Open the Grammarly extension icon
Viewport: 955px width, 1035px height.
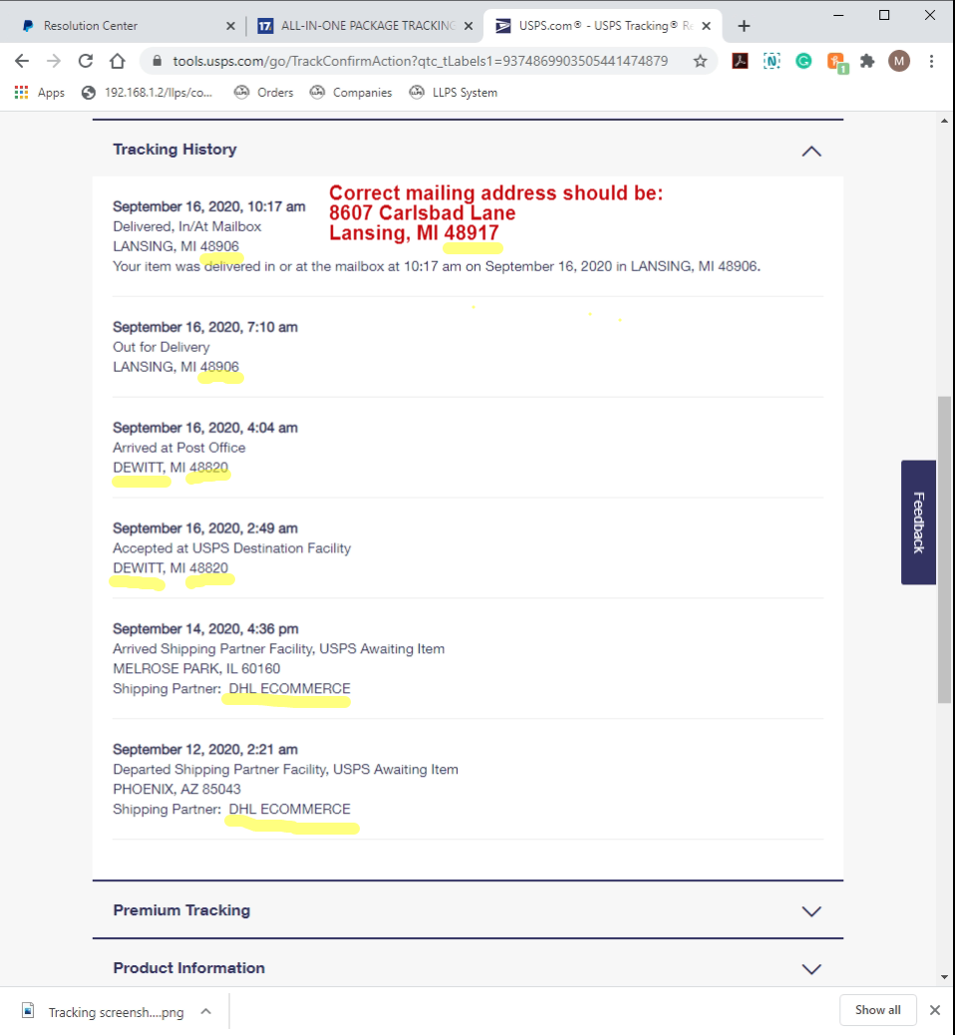(803, 61)
